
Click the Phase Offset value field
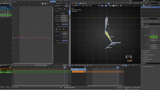(x=64, y=19)
